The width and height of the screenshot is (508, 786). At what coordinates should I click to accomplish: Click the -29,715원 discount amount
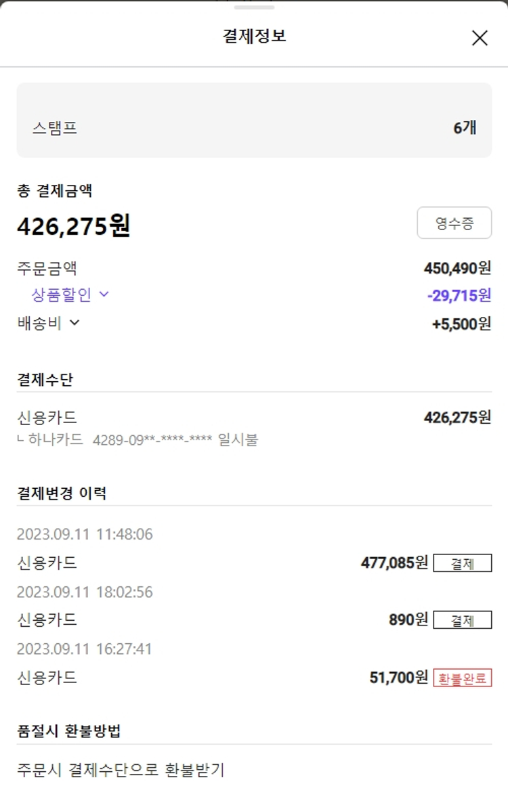pos(459,295)
